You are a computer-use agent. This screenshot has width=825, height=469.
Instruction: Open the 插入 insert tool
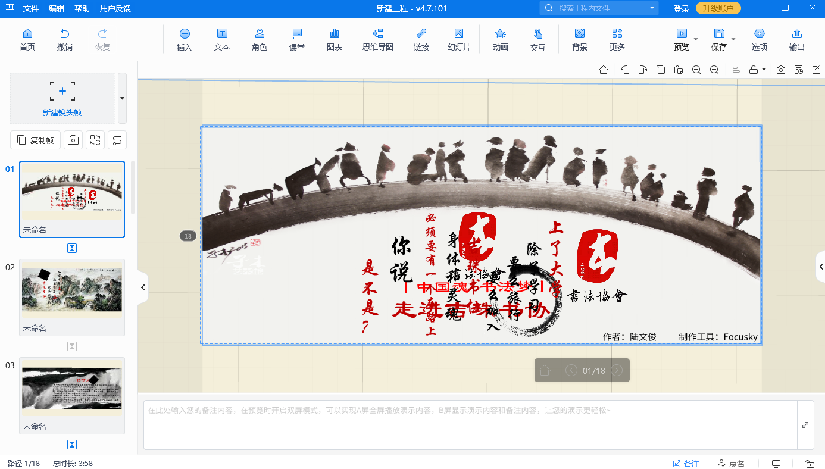[x=185, y=40]
